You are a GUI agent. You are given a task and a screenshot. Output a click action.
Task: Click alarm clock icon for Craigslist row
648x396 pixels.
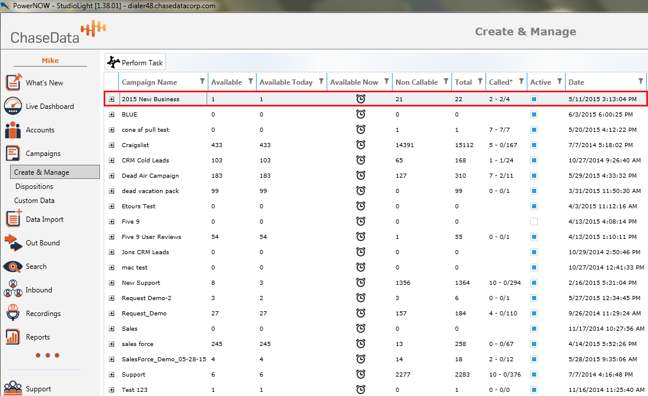(361, 145)
